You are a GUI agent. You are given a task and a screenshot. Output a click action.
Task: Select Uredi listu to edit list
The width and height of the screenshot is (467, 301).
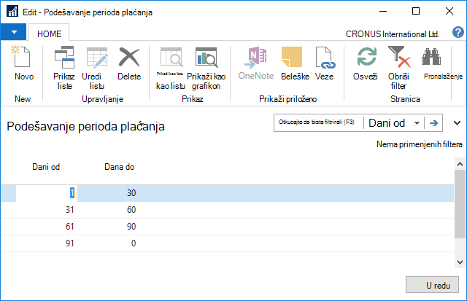tap(97, 57)
